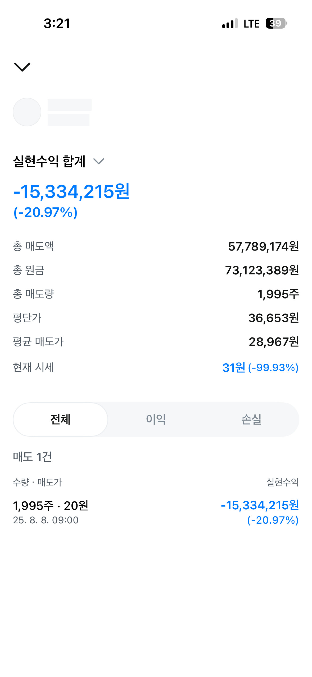This screenshot has width=312, height=677.
Task: Tap the -15,334,215원 realized loss in sale row
Action: [260, 505]
